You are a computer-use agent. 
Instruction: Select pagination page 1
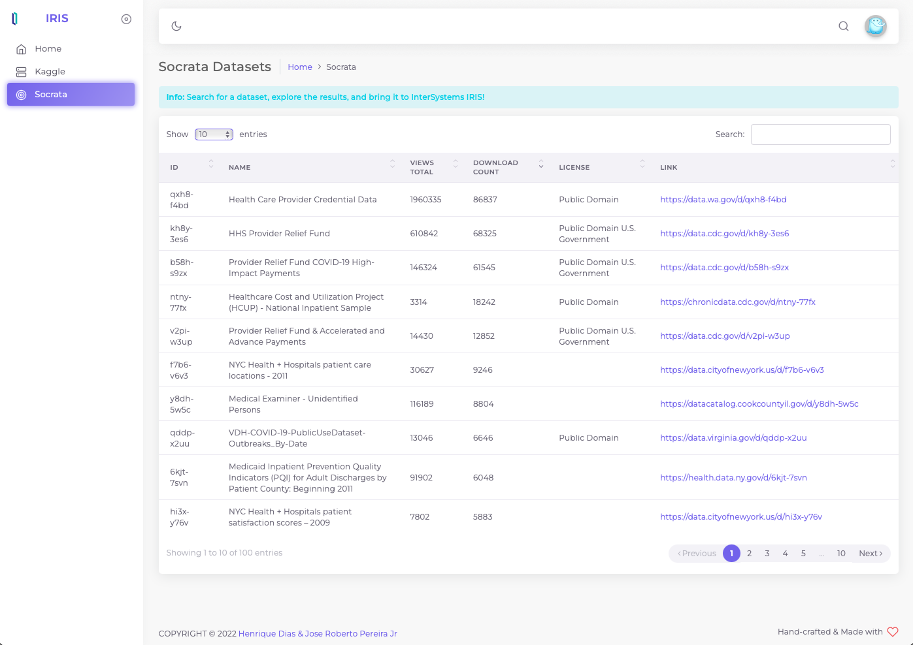(731, 554)
